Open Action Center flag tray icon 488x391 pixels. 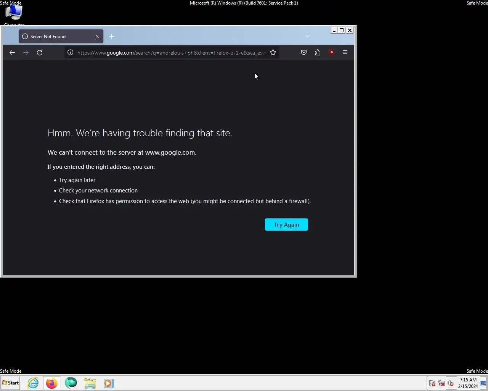432,383
